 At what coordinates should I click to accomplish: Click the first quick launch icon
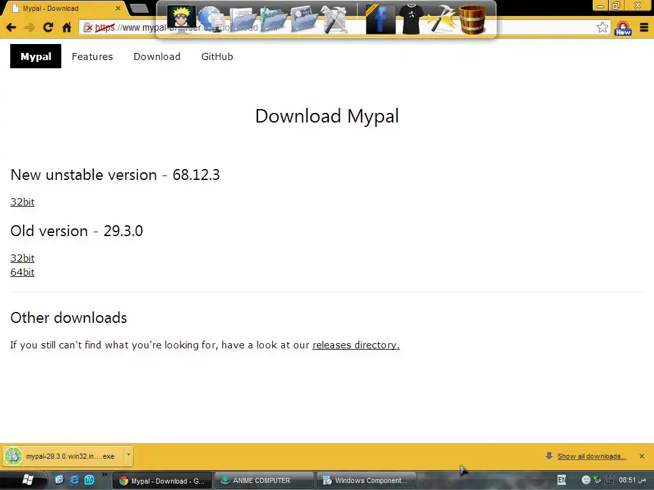tap(59, 480)
